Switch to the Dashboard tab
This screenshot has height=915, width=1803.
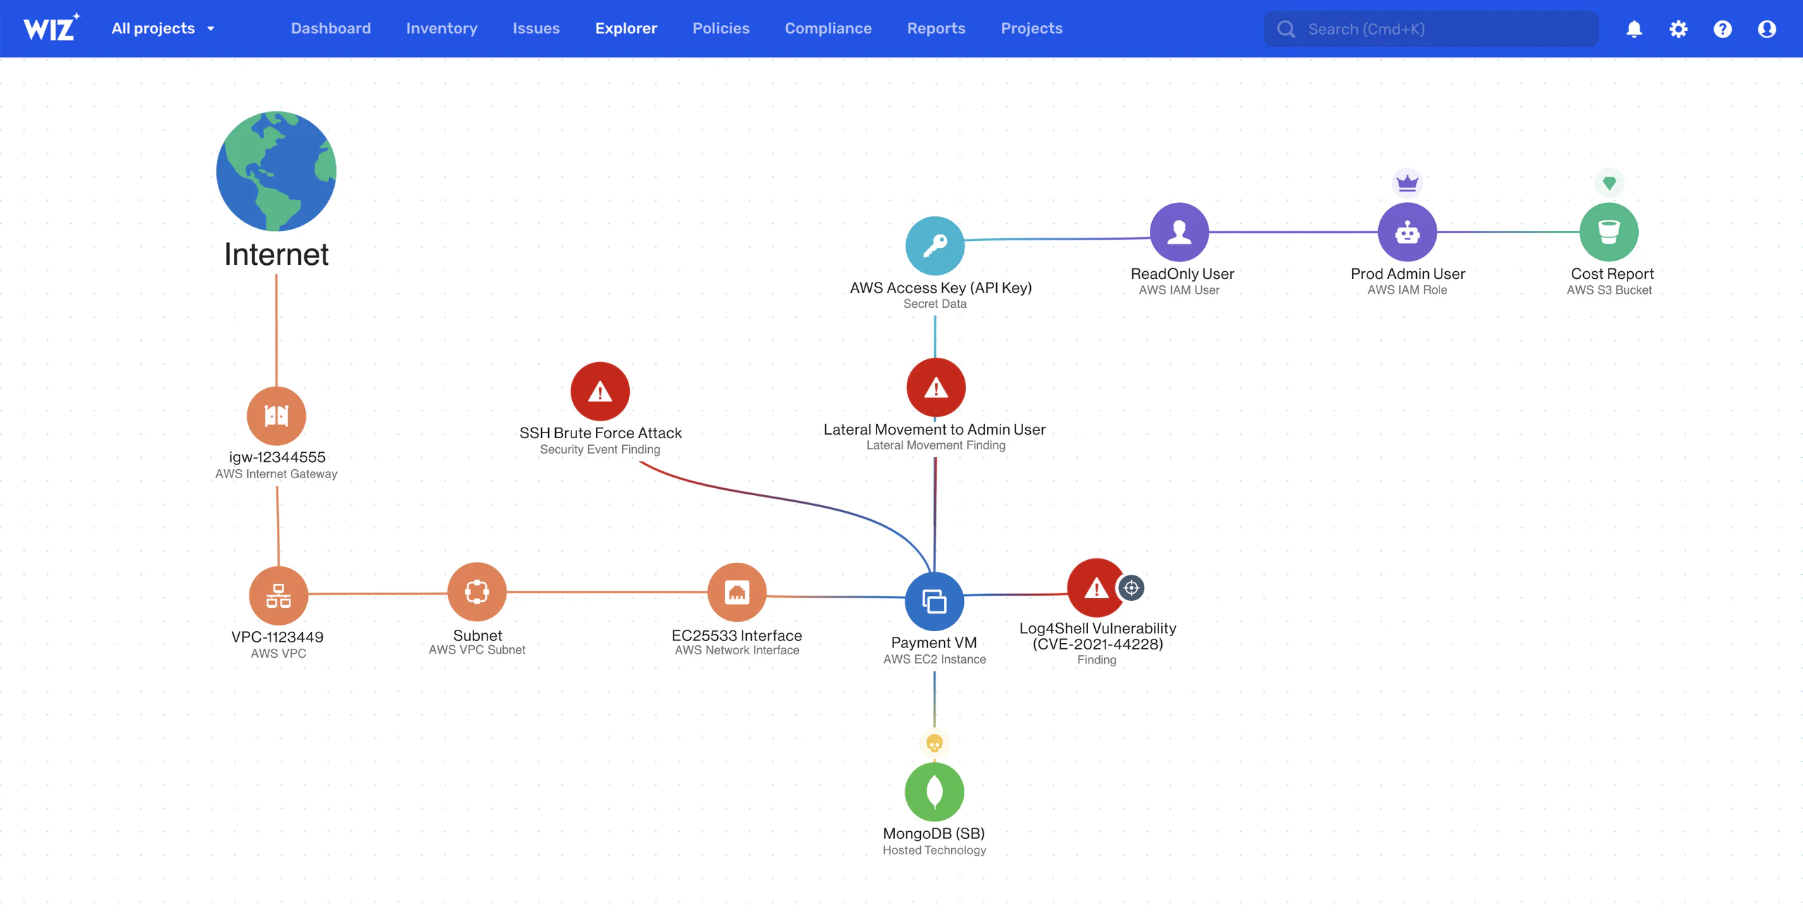point(331,28)
